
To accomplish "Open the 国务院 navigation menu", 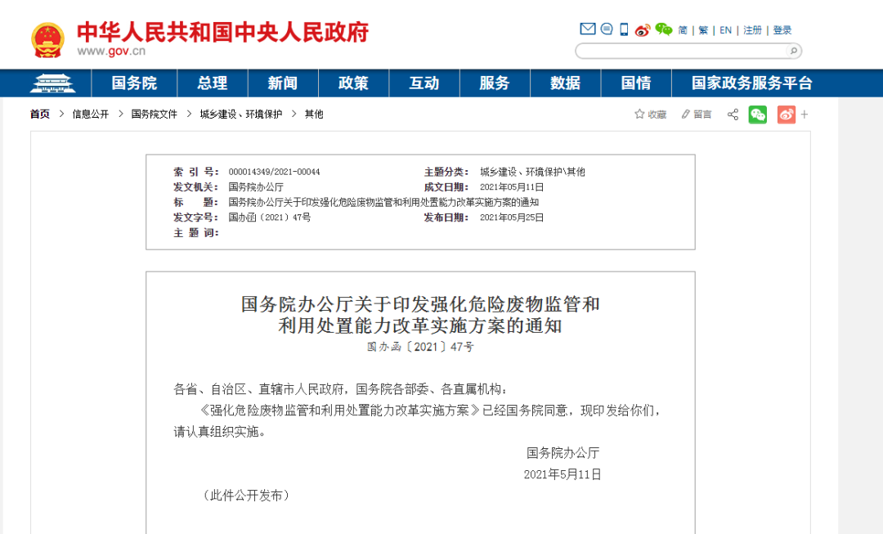I will click(x=134, y=83).
